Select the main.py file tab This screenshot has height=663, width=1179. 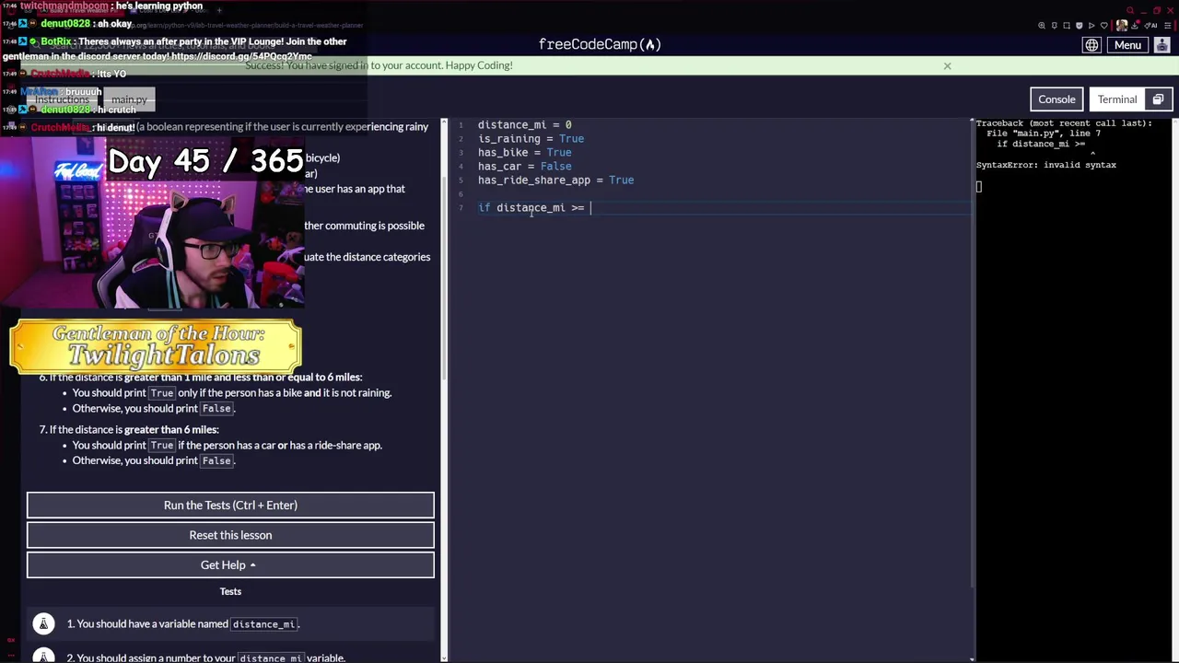click(x=129, y=99)
